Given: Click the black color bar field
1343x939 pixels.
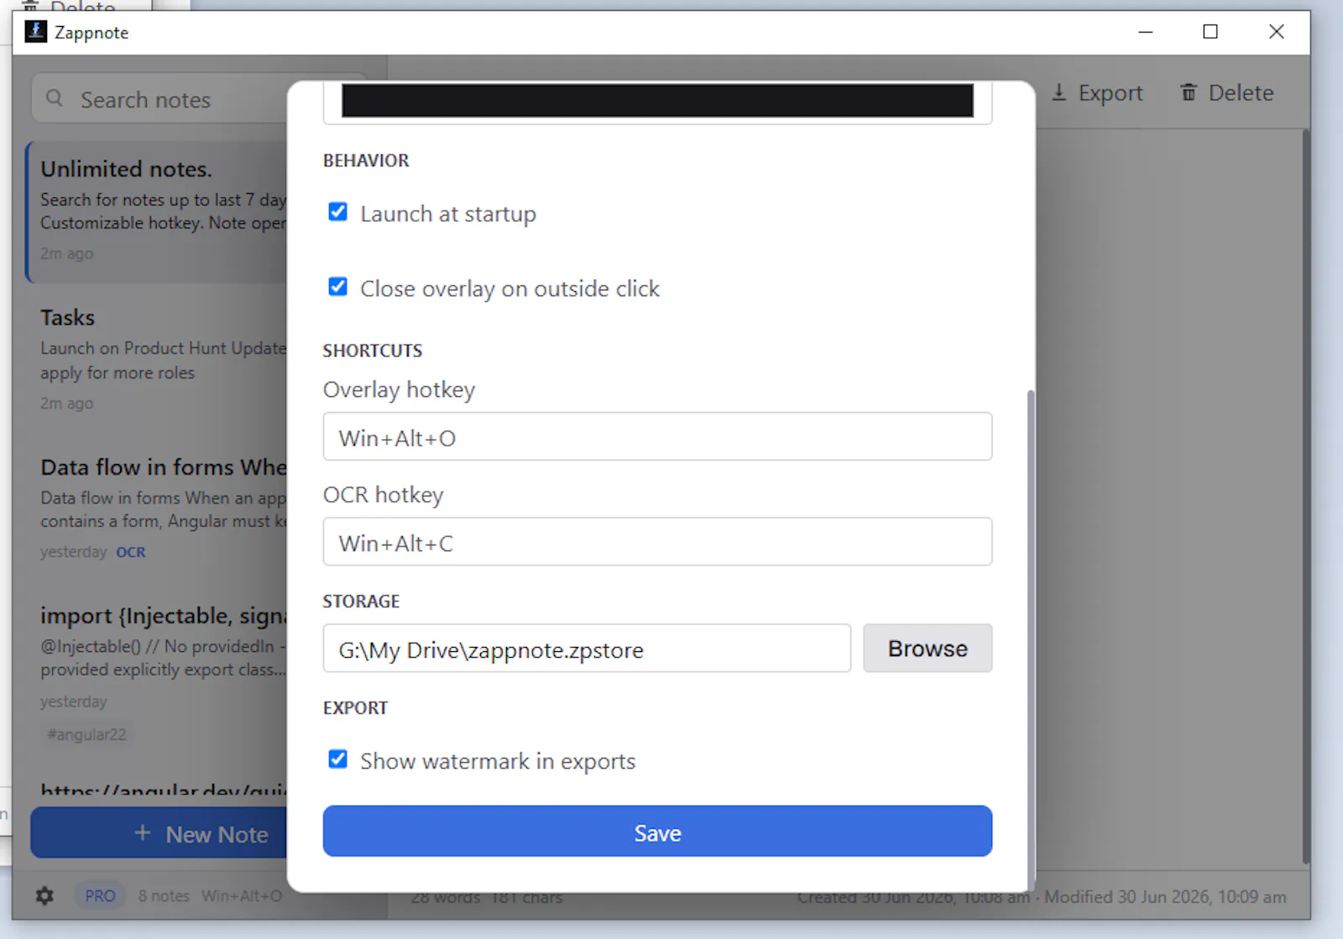Looking at the screenshot, I should click(657, 101).
